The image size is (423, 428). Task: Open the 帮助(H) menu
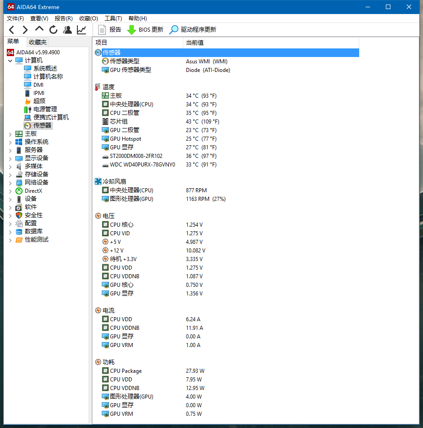(138, 18)
